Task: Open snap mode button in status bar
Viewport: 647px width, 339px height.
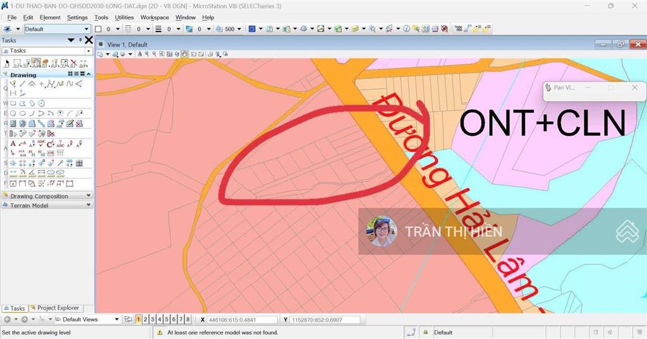Action: tap(411, 332)
